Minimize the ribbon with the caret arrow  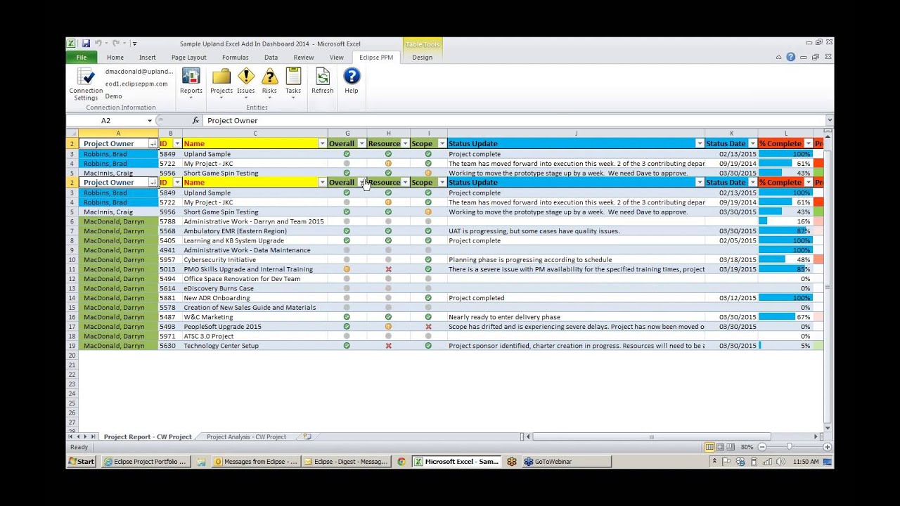779,58
